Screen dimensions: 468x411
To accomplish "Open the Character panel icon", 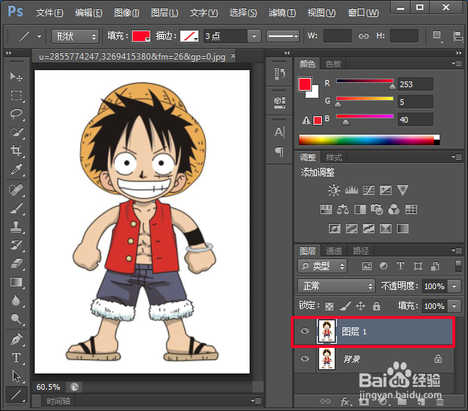I will (279, 132).
